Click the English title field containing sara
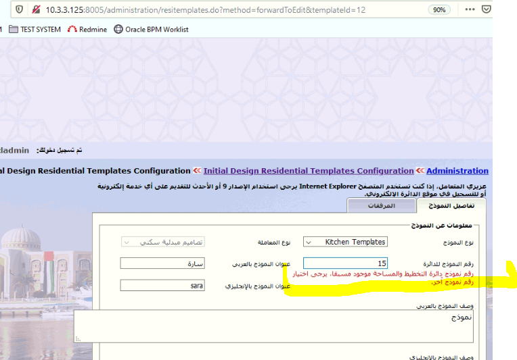Image resolution: width=517 pixels, height=360 pixels. (162, 285)
